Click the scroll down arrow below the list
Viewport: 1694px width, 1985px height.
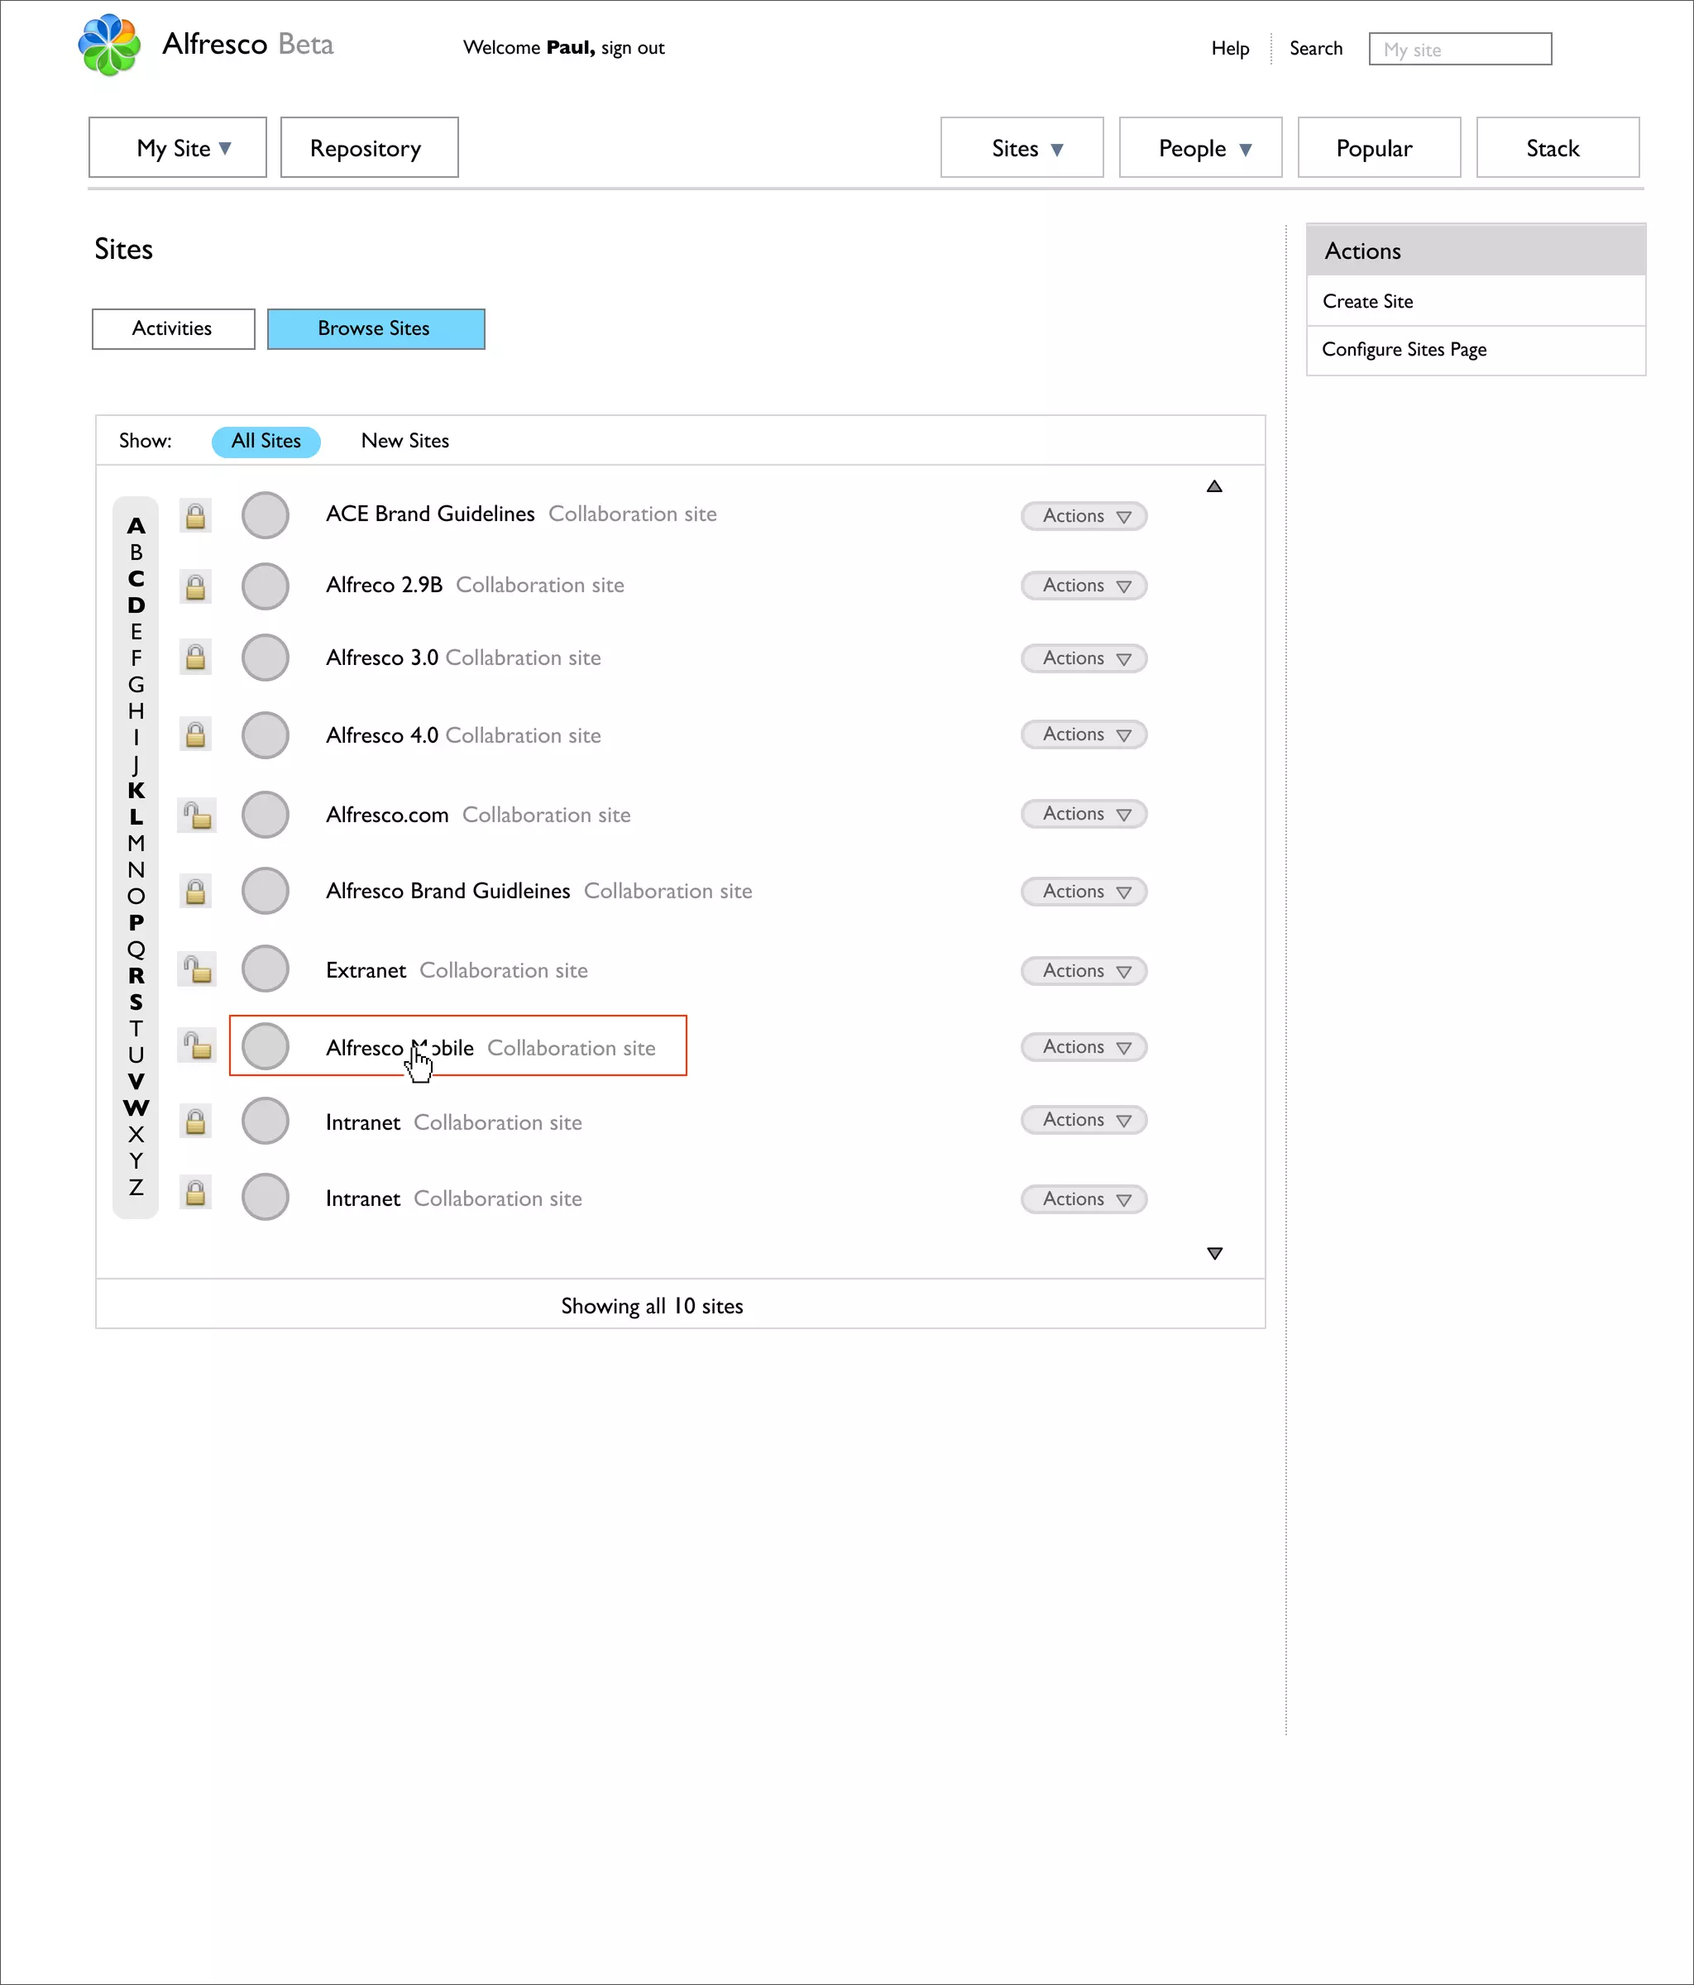tap(1215, 1253)
